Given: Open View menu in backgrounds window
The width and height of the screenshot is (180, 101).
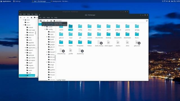Looking at the screenshot, I should coord(28,14).
